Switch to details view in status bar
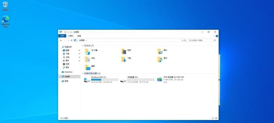The width and height of the screenshot is (274, 123). pyautogui.click(x=213, y=118)
